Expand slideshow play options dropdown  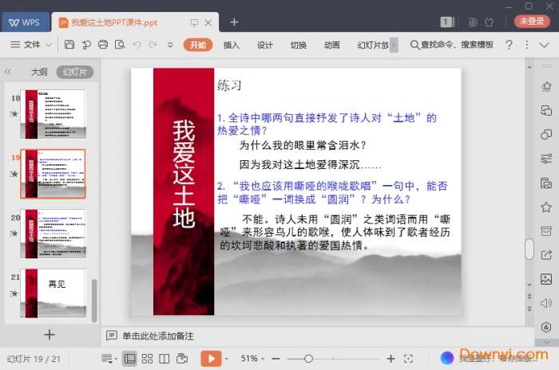coord(226,359)
